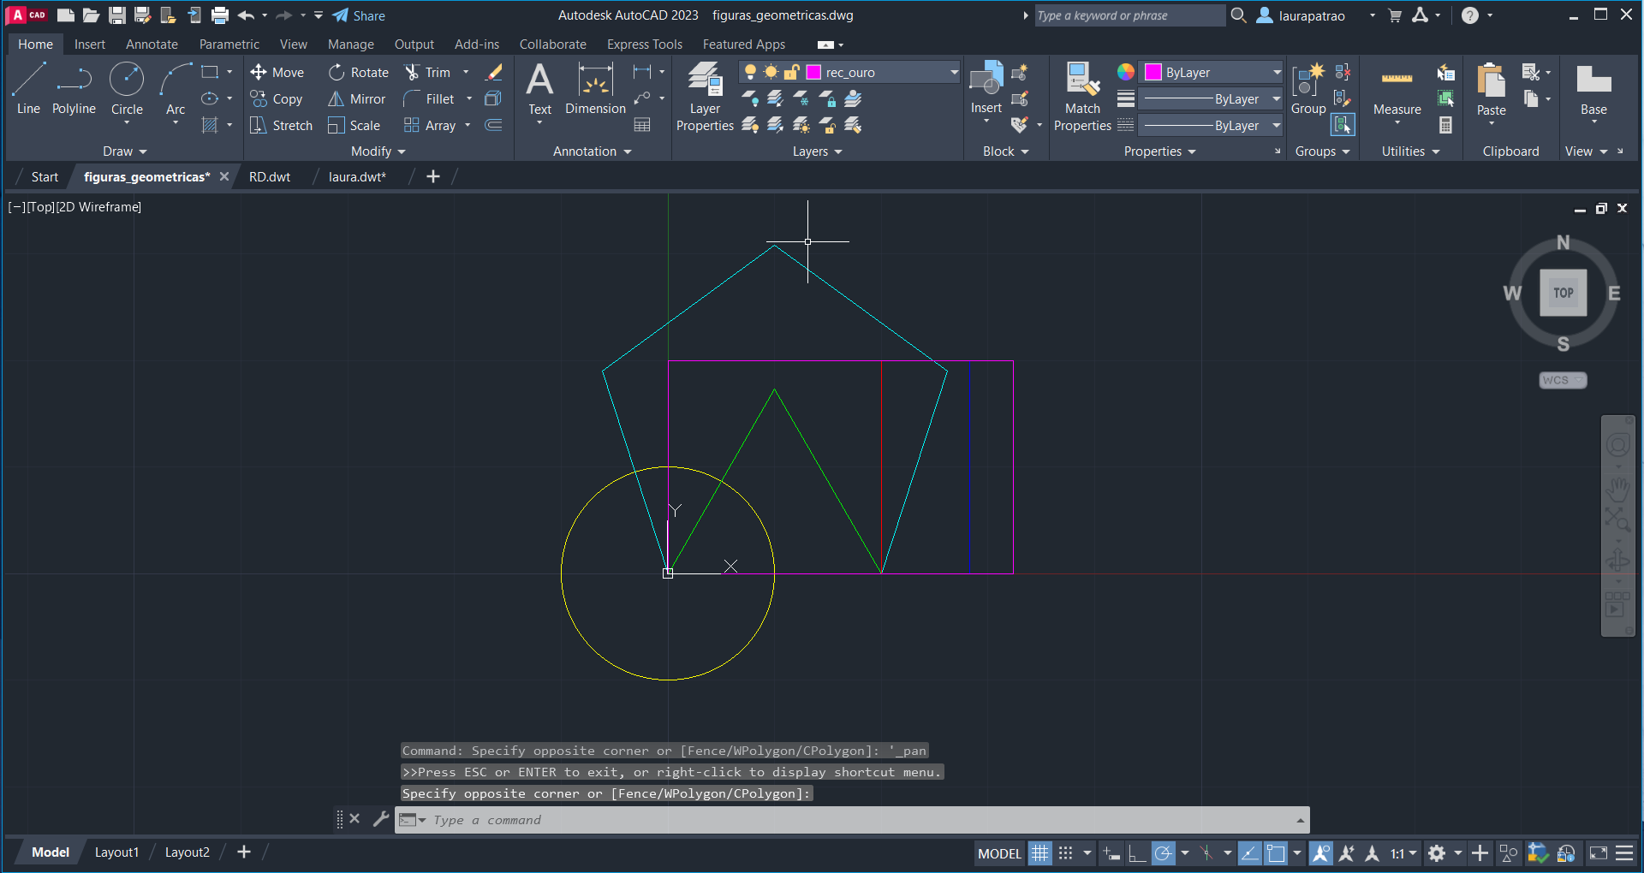Toggle 2D object snap
Viewport: 1644px width, 873px height.
click(x=1276, y=852)
